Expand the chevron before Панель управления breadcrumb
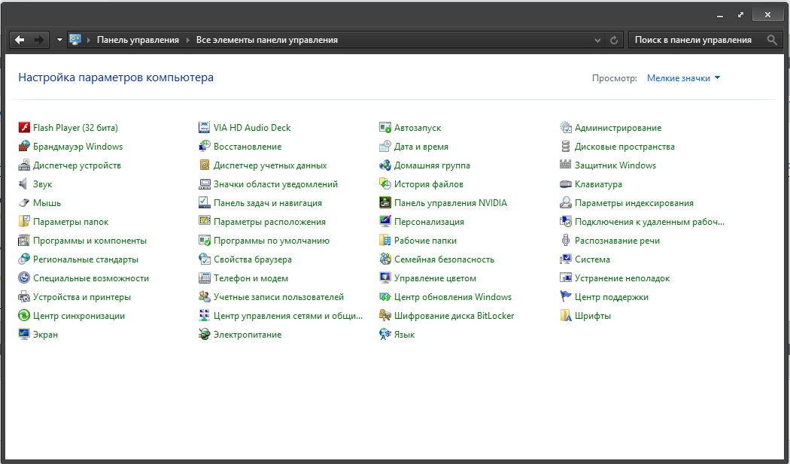This screenshot has width=790, height=464. pos(90,40)
